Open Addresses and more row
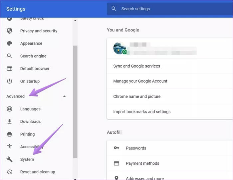The width and height of the screenshot is (233, 180). 170,176
